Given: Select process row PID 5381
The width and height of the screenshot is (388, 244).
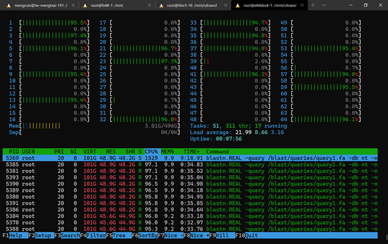Looking at the screenshot, I should [190, 171].
